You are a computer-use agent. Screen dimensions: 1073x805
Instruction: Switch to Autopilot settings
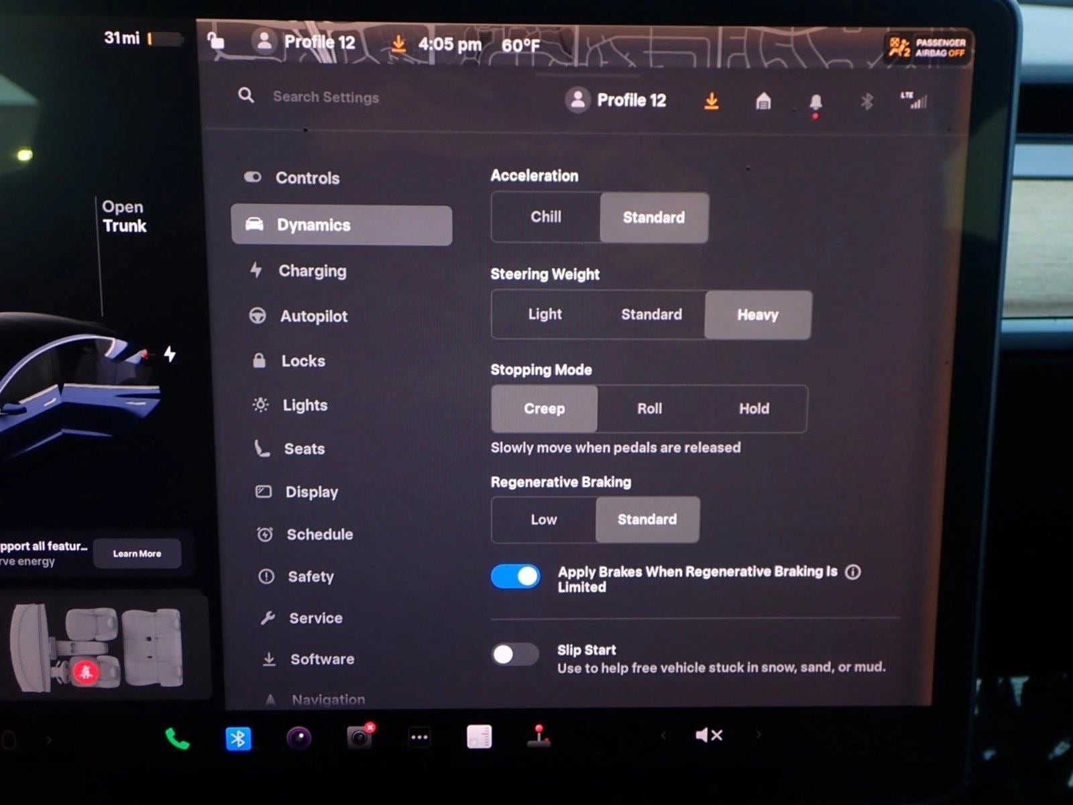[x=313, y=316]
